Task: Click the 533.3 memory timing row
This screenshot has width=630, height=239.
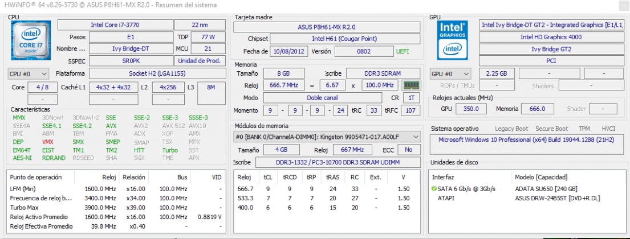Action: [326, 198]
